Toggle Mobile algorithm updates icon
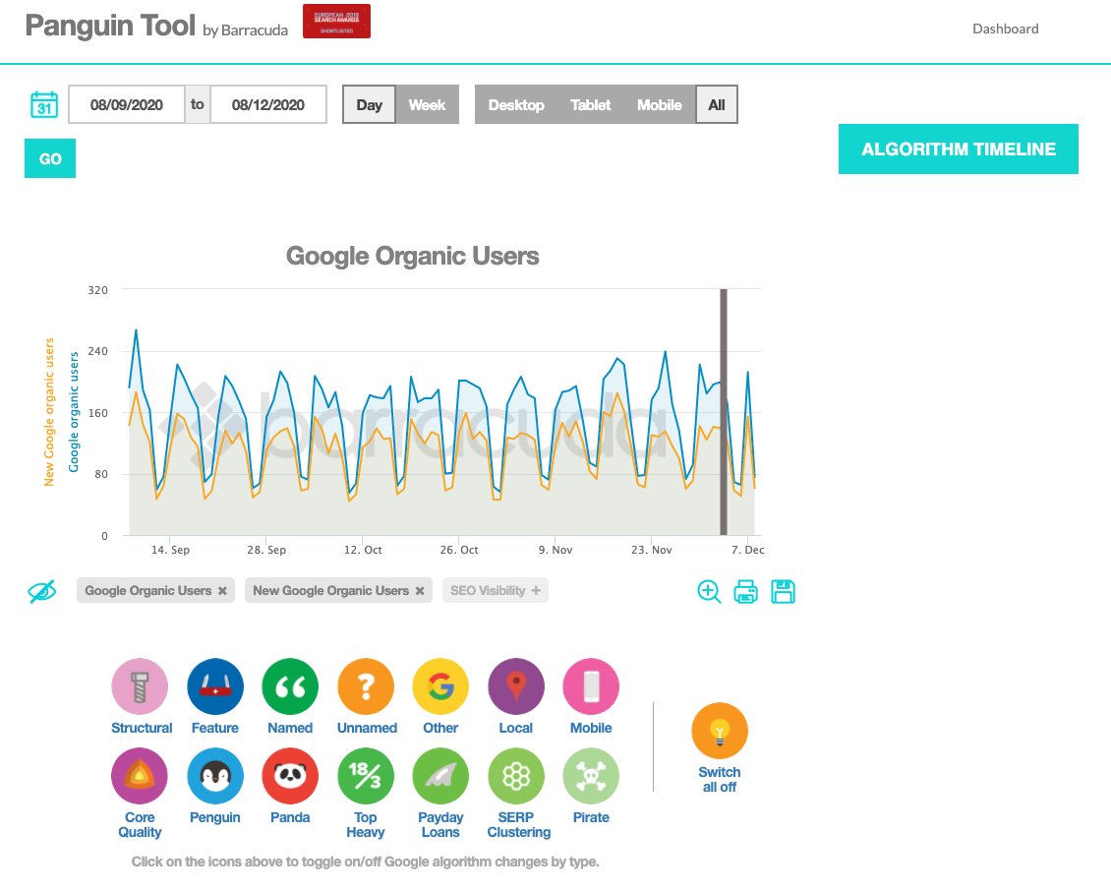 [x=591, y=686]
